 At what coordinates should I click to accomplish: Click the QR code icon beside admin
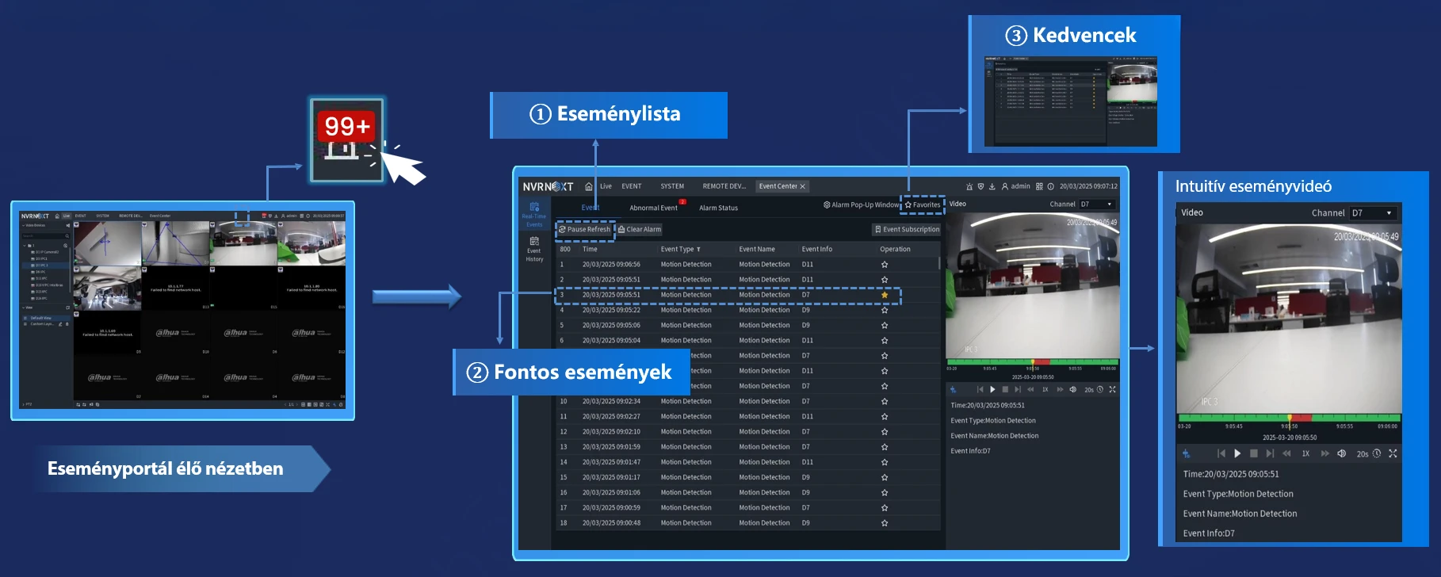click(x=1039, y=187)
